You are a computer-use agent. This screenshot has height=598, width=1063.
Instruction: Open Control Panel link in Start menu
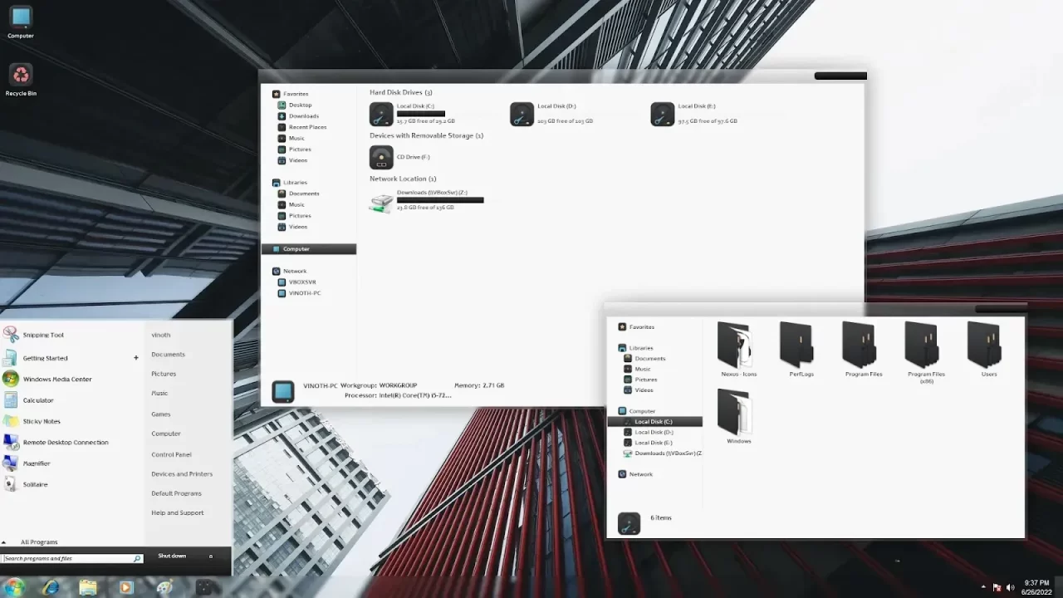coord(171,454)
